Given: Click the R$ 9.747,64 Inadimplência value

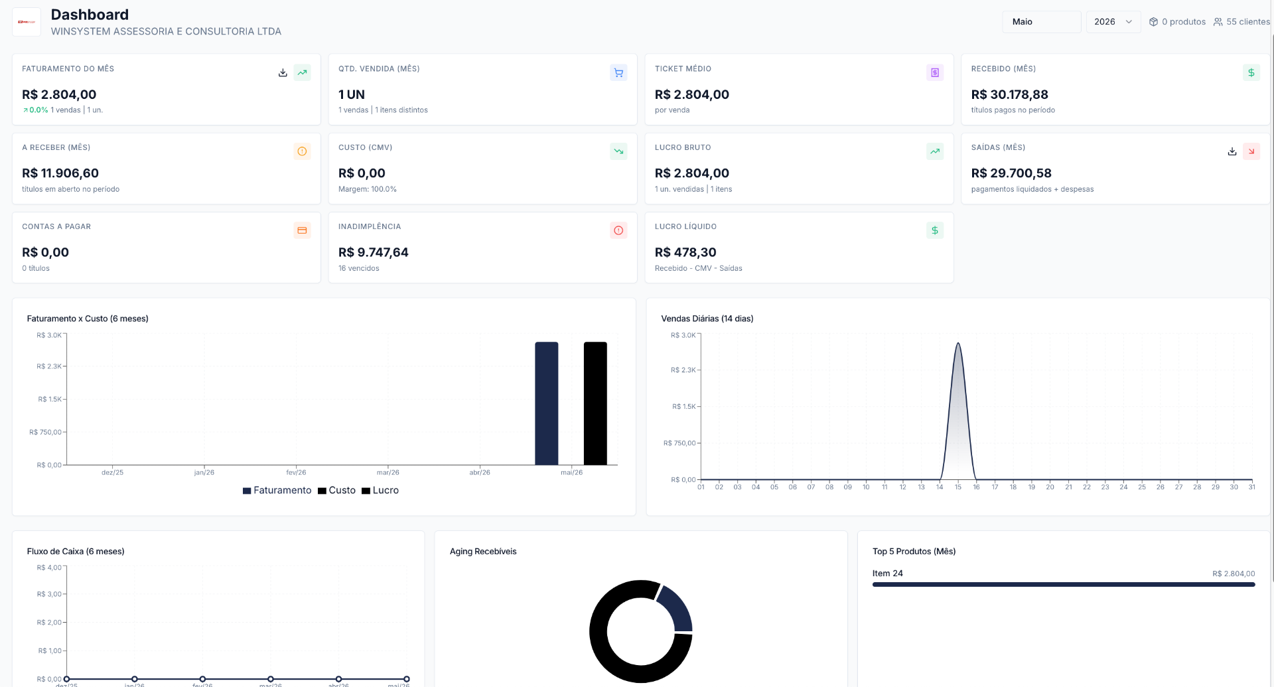Looking at the screenshot, I should click(x=374, y=252).
